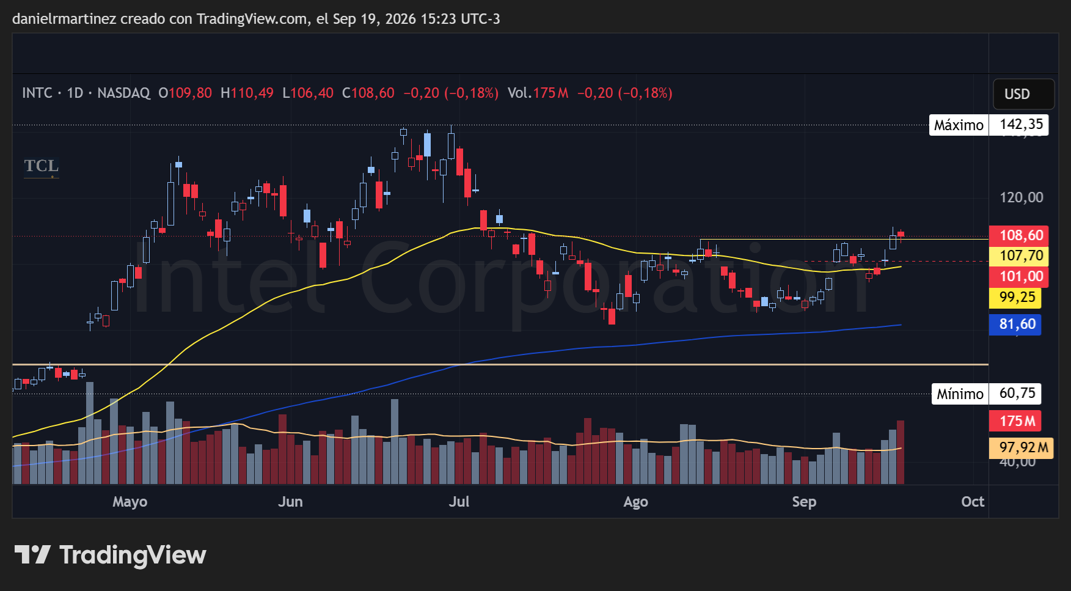Click the TCL logo on the chart
This screenshot has width=1071, height=591.
point(42,166)
